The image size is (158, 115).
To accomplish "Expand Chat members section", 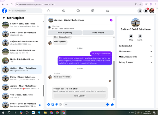I will 136,51.
